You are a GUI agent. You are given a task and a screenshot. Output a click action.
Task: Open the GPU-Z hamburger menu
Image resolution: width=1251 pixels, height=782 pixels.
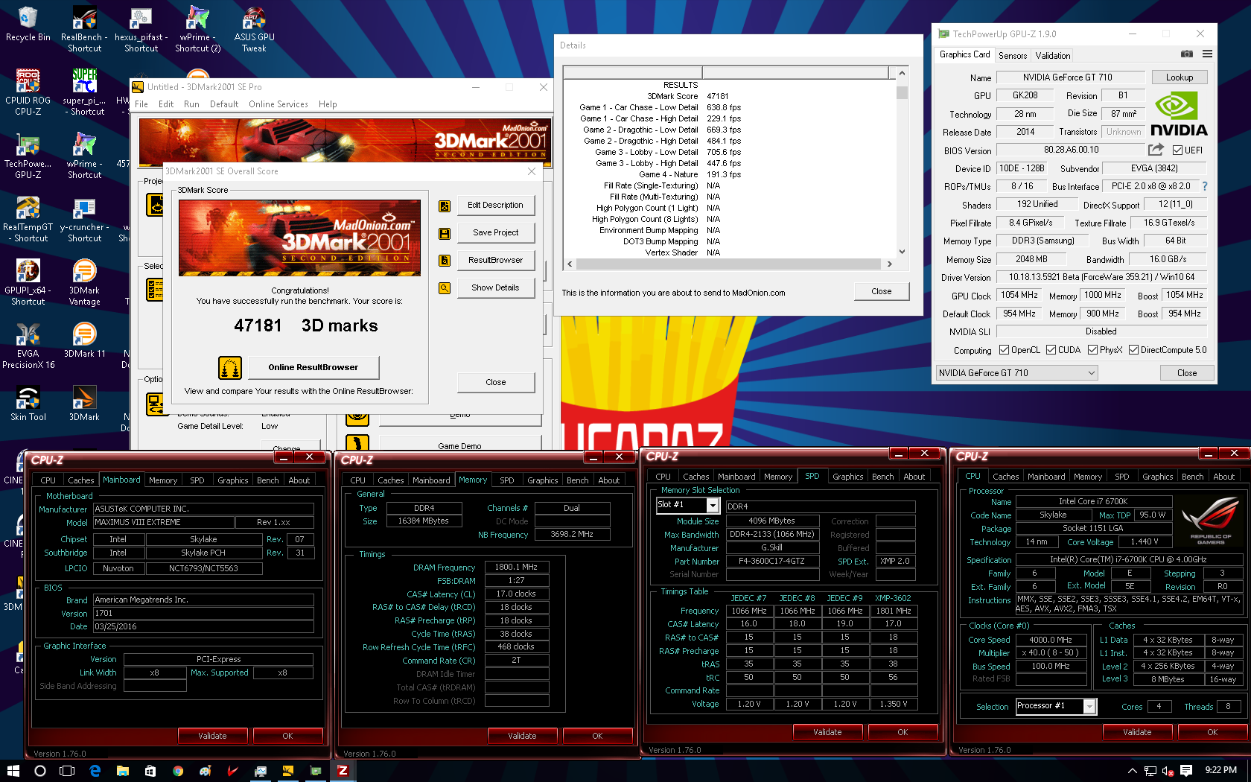pos(1207,54)
